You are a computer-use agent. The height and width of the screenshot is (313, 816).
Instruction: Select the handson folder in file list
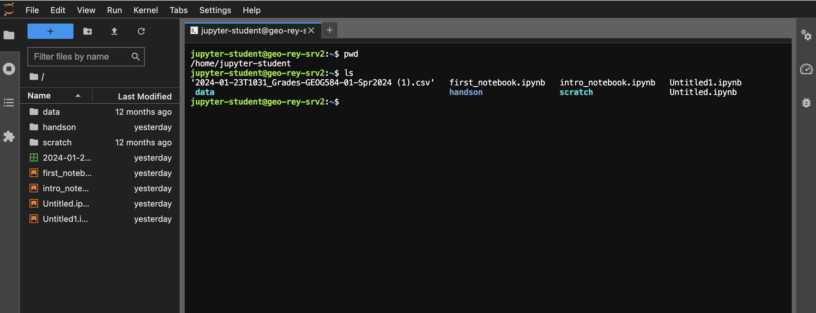59,127
